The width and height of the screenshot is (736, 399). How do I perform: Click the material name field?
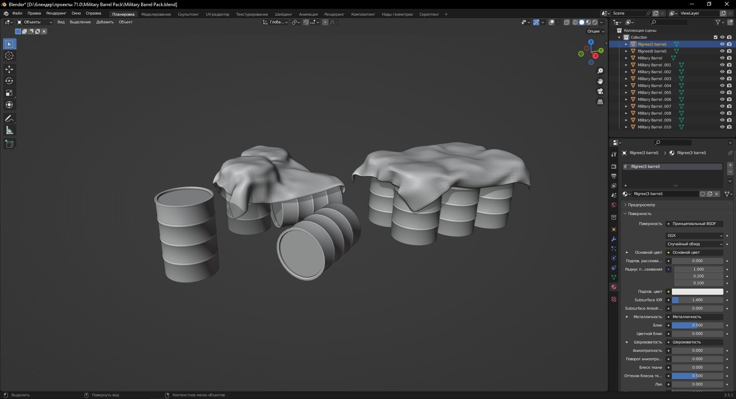pyautogui.click(x=665, y=194)
